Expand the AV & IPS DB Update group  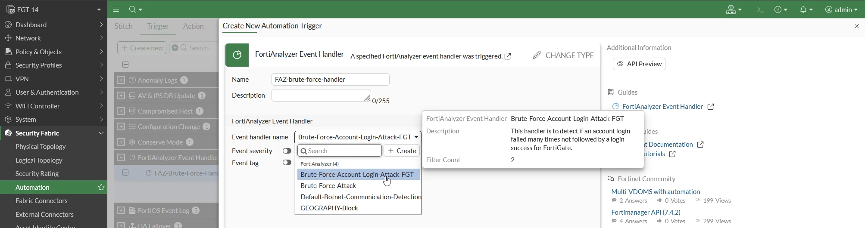121,96
